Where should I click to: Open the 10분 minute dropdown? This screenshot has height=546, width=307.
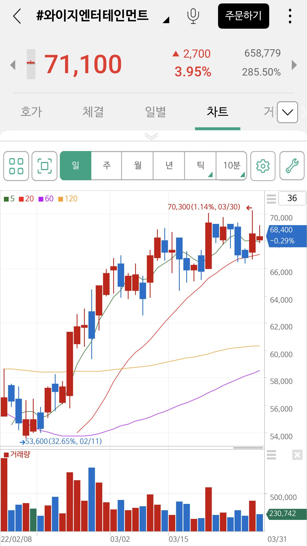coord(231,166)
